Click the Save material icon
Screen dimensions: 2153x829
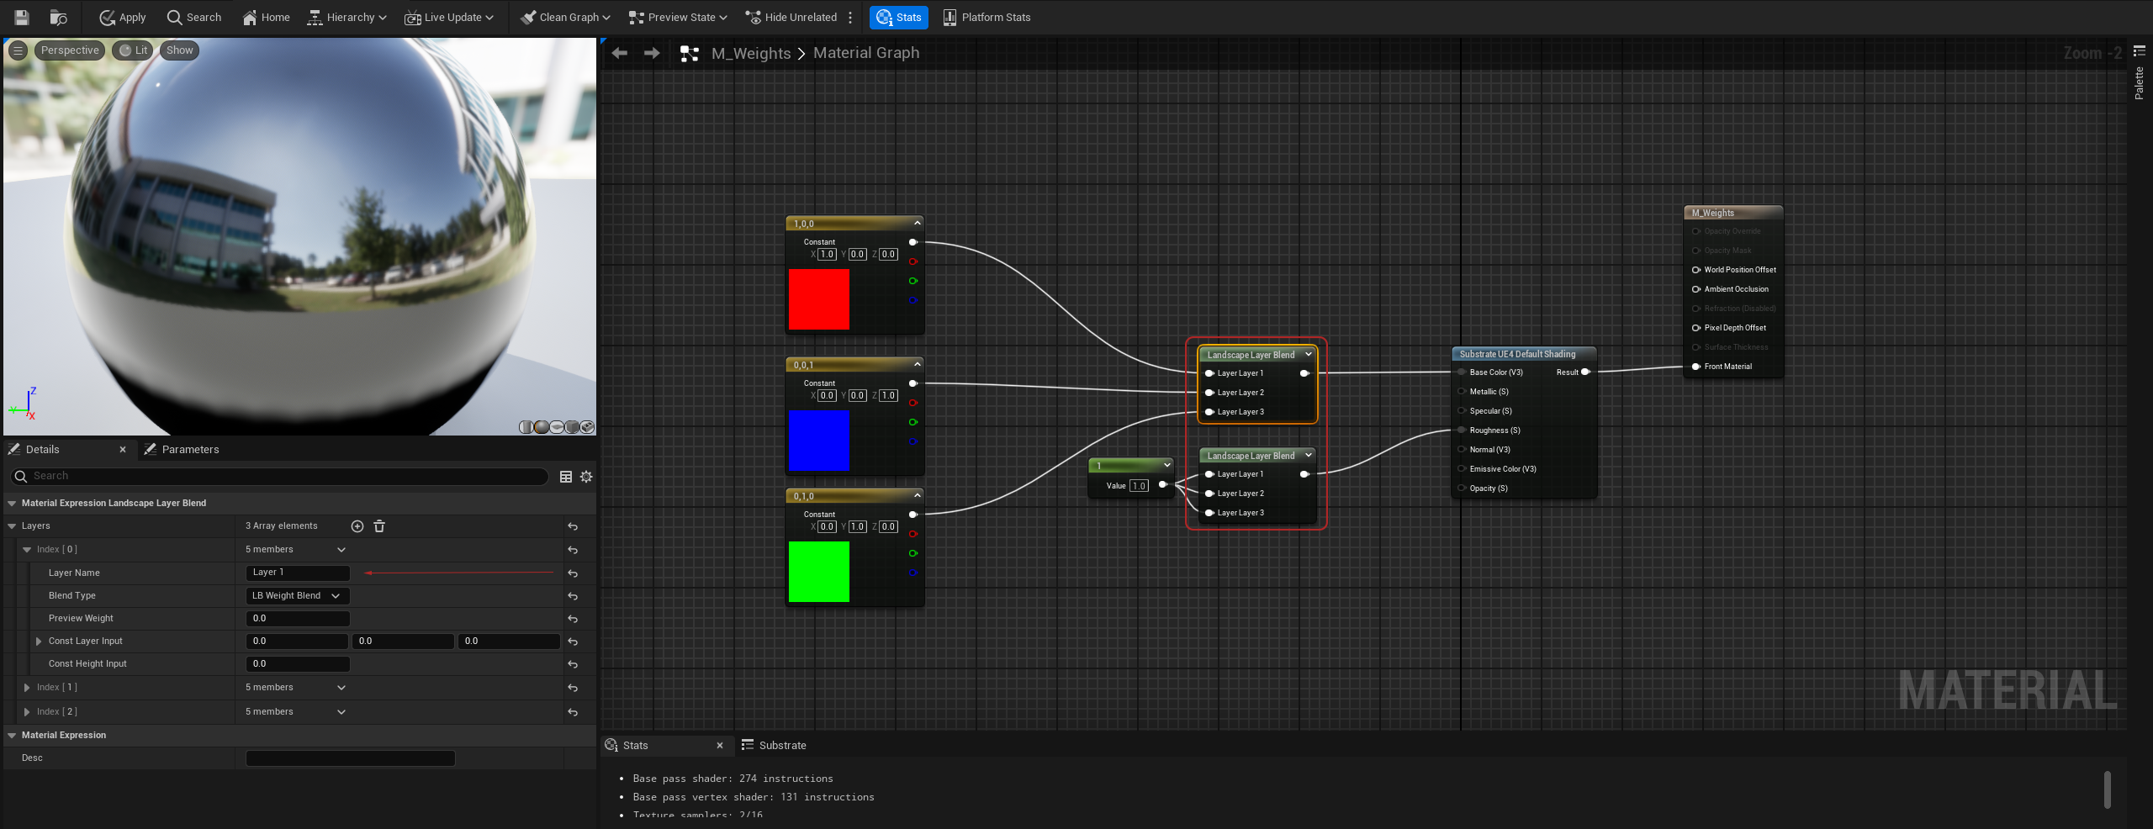(22, 17)
